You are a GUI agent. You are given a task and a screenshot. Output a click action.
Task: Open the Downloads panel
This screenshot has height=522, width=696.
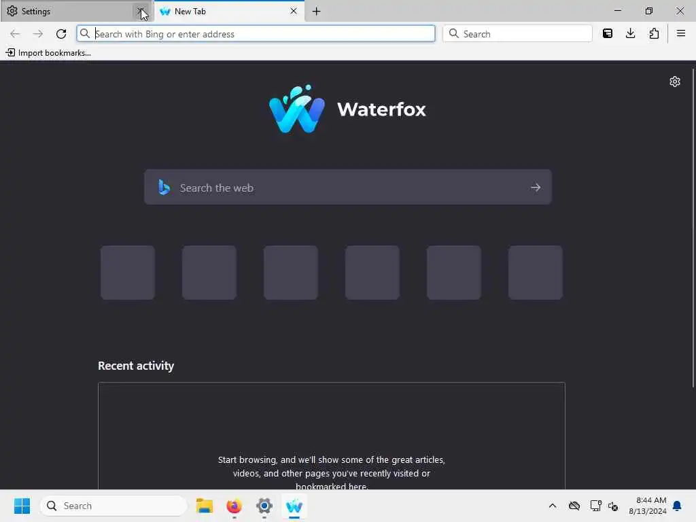(x=630, y=34)
